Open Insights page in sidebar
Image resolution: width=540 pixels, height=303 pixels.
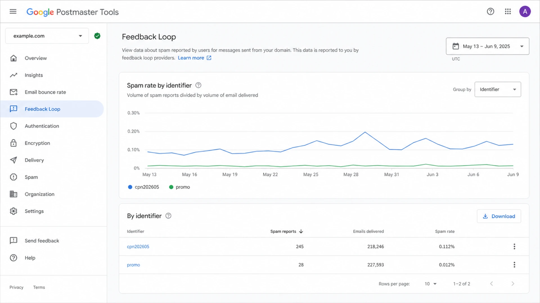52,75
